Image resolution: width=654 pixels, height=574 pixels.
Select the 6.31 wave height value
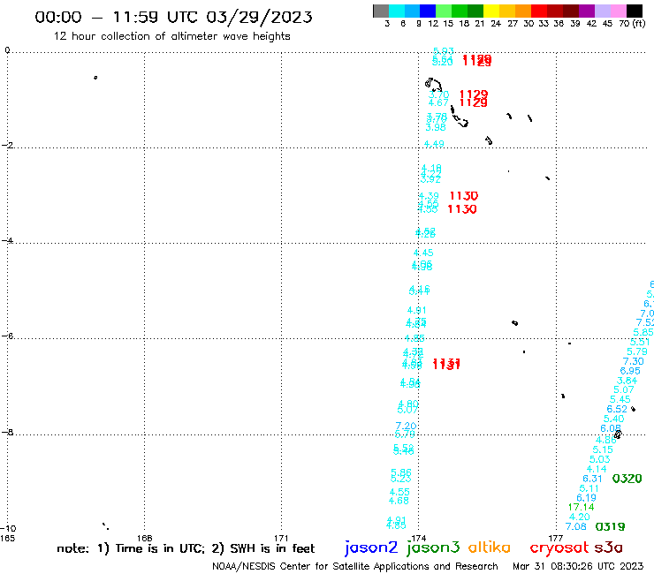593,479
